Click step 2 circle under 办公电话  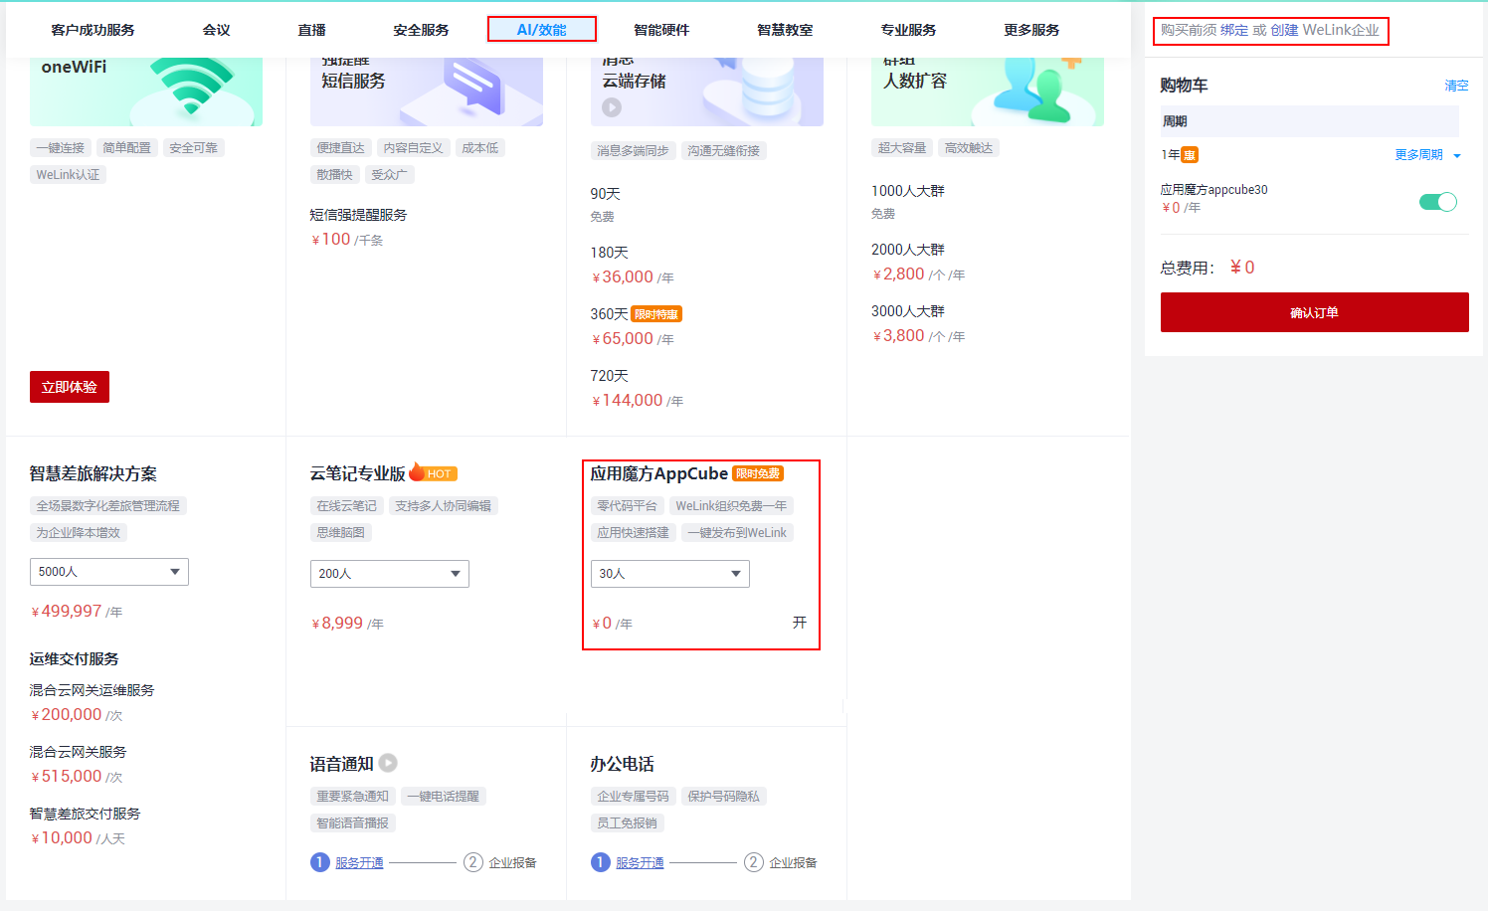[x=754, y=862]
